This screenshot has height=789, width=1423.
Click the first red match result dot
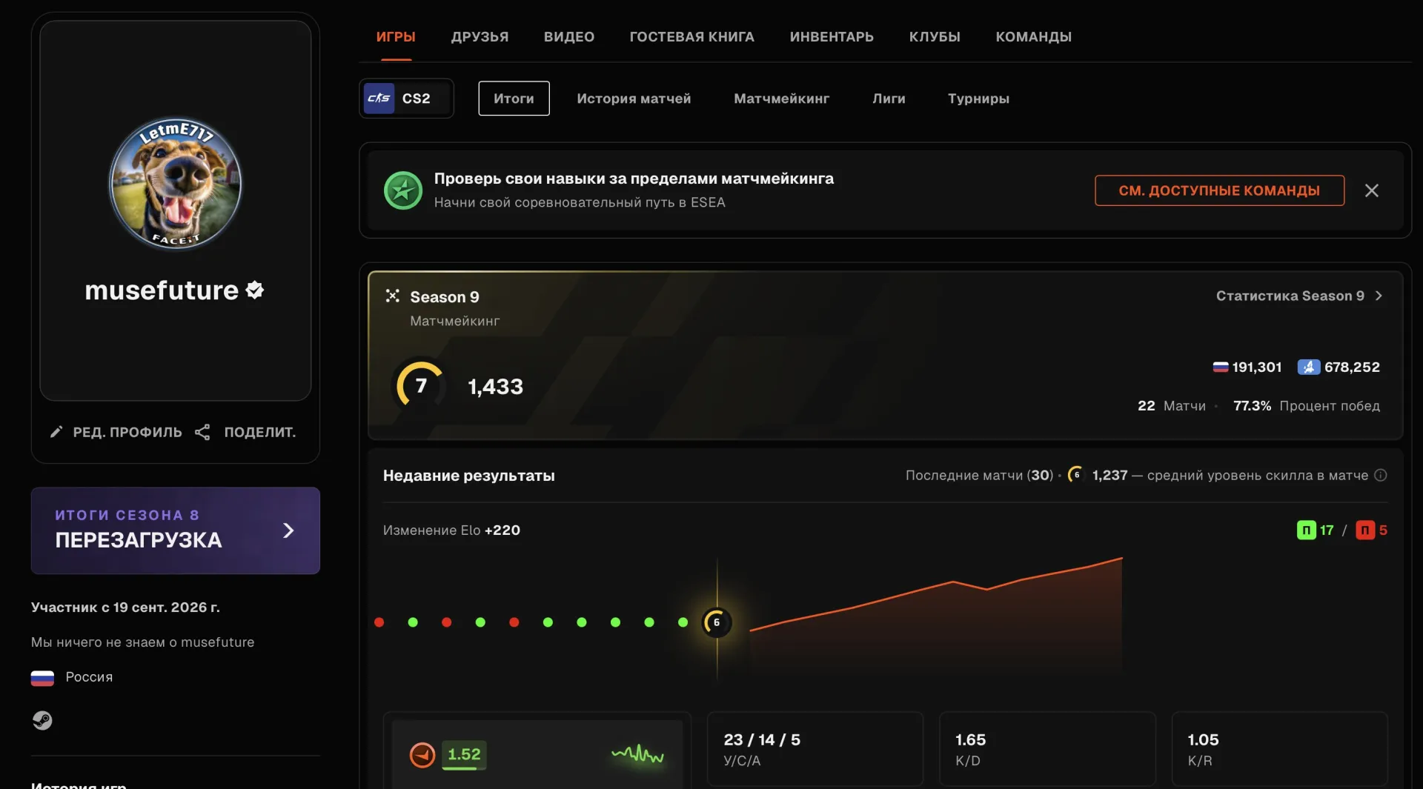point(379,622)
